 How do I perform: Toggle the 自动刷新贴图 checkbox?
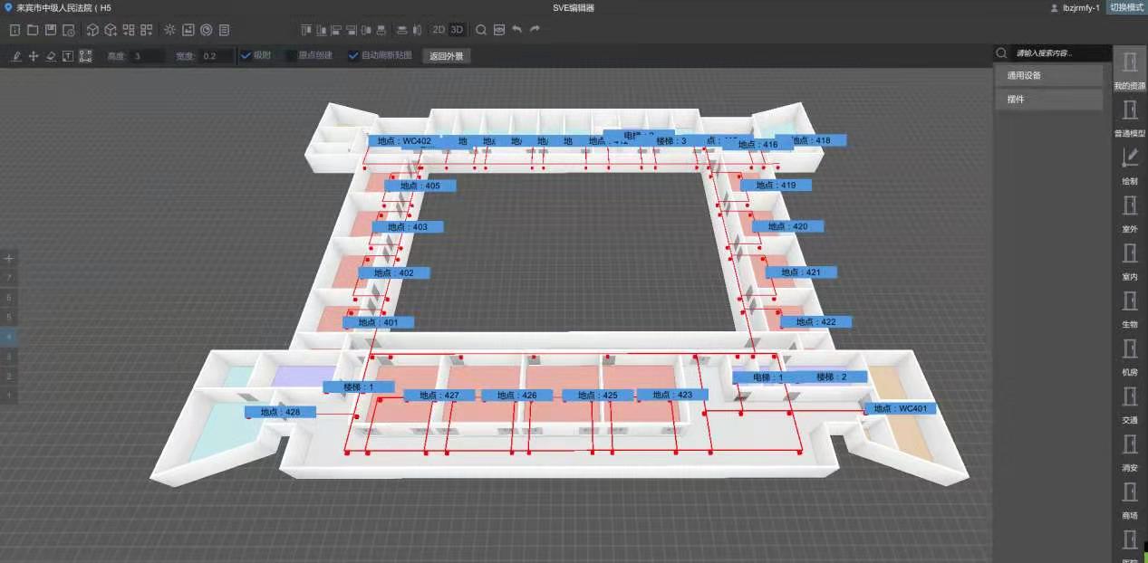(353, 56)
